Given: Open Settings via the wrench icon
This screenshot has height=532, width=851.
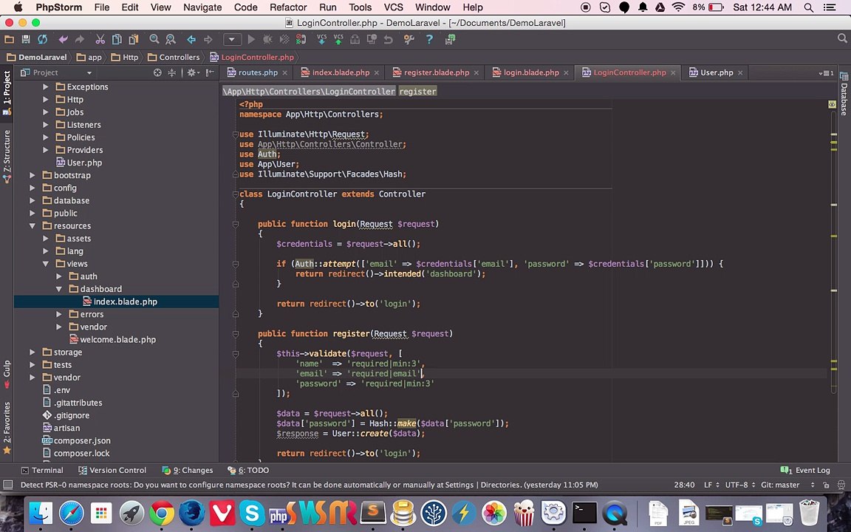Looking at the screenshot, I should 409,39.
